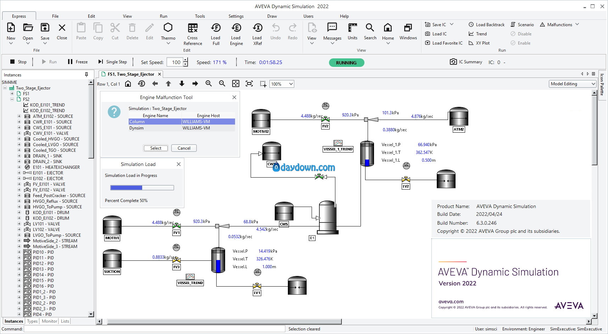Open the XY Plot tool
This screenshot has width=608, height=334.
coord(479,43)
